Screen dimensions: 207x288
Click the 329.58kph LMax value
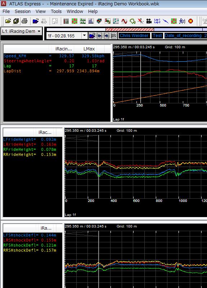(93, 56)
